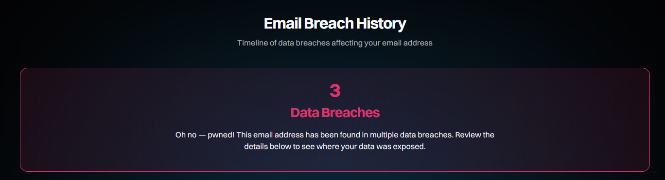Screen dimensions: 665x180
Task: Click the large pink number 3
Action: (335, 90)
